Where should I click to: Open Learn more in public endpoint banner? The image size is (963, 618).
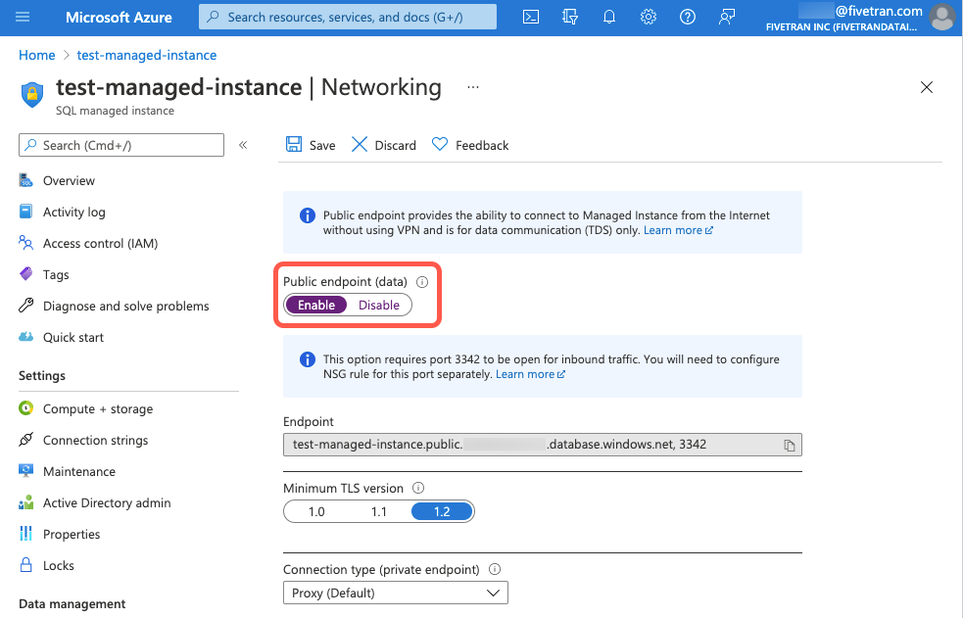pos(678,230)
